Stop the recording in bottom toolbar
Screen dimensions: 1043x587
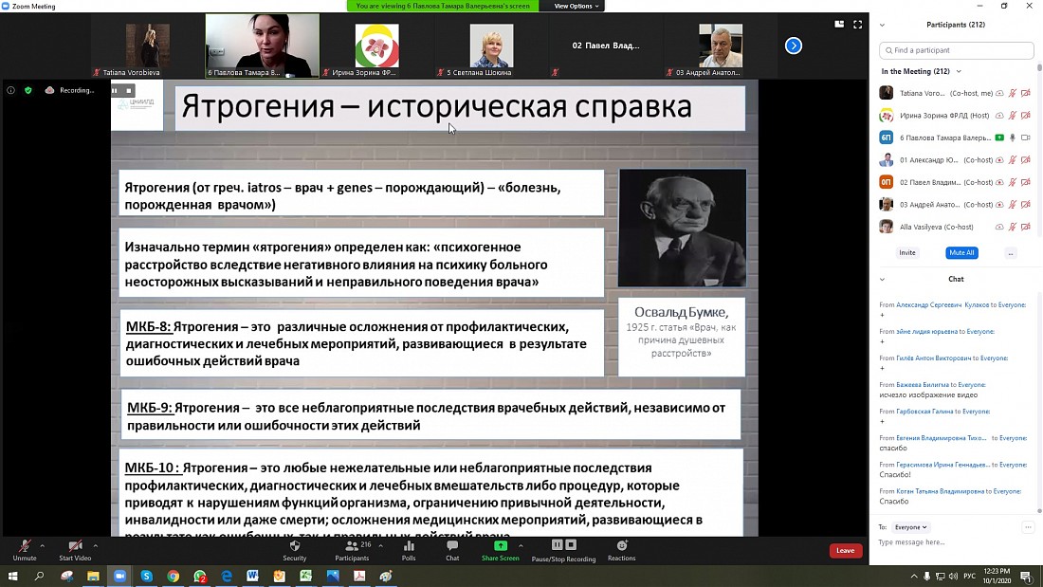point(571,545)
